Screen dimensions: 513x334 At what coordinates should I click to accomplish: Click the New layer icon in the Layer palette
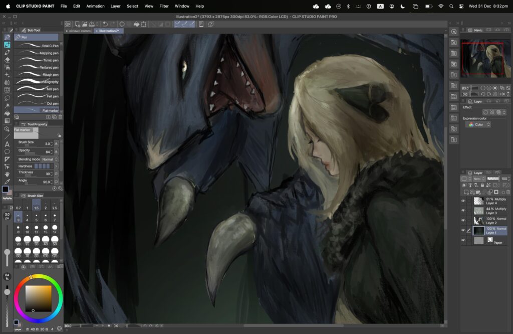[465, 192]
